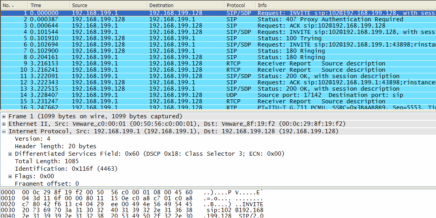Select packet 3 ACK sip:102 request
The image size is (436, 218).
pos(218,26)
